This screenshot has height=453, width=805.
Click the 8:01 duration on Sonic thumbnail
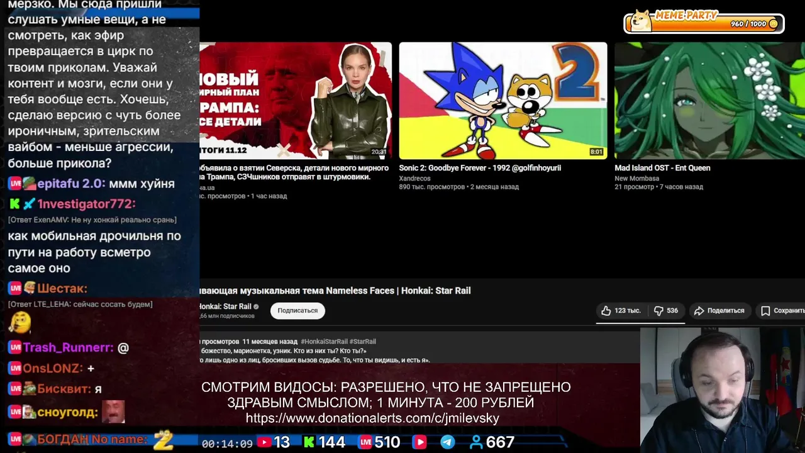[596, 152]
